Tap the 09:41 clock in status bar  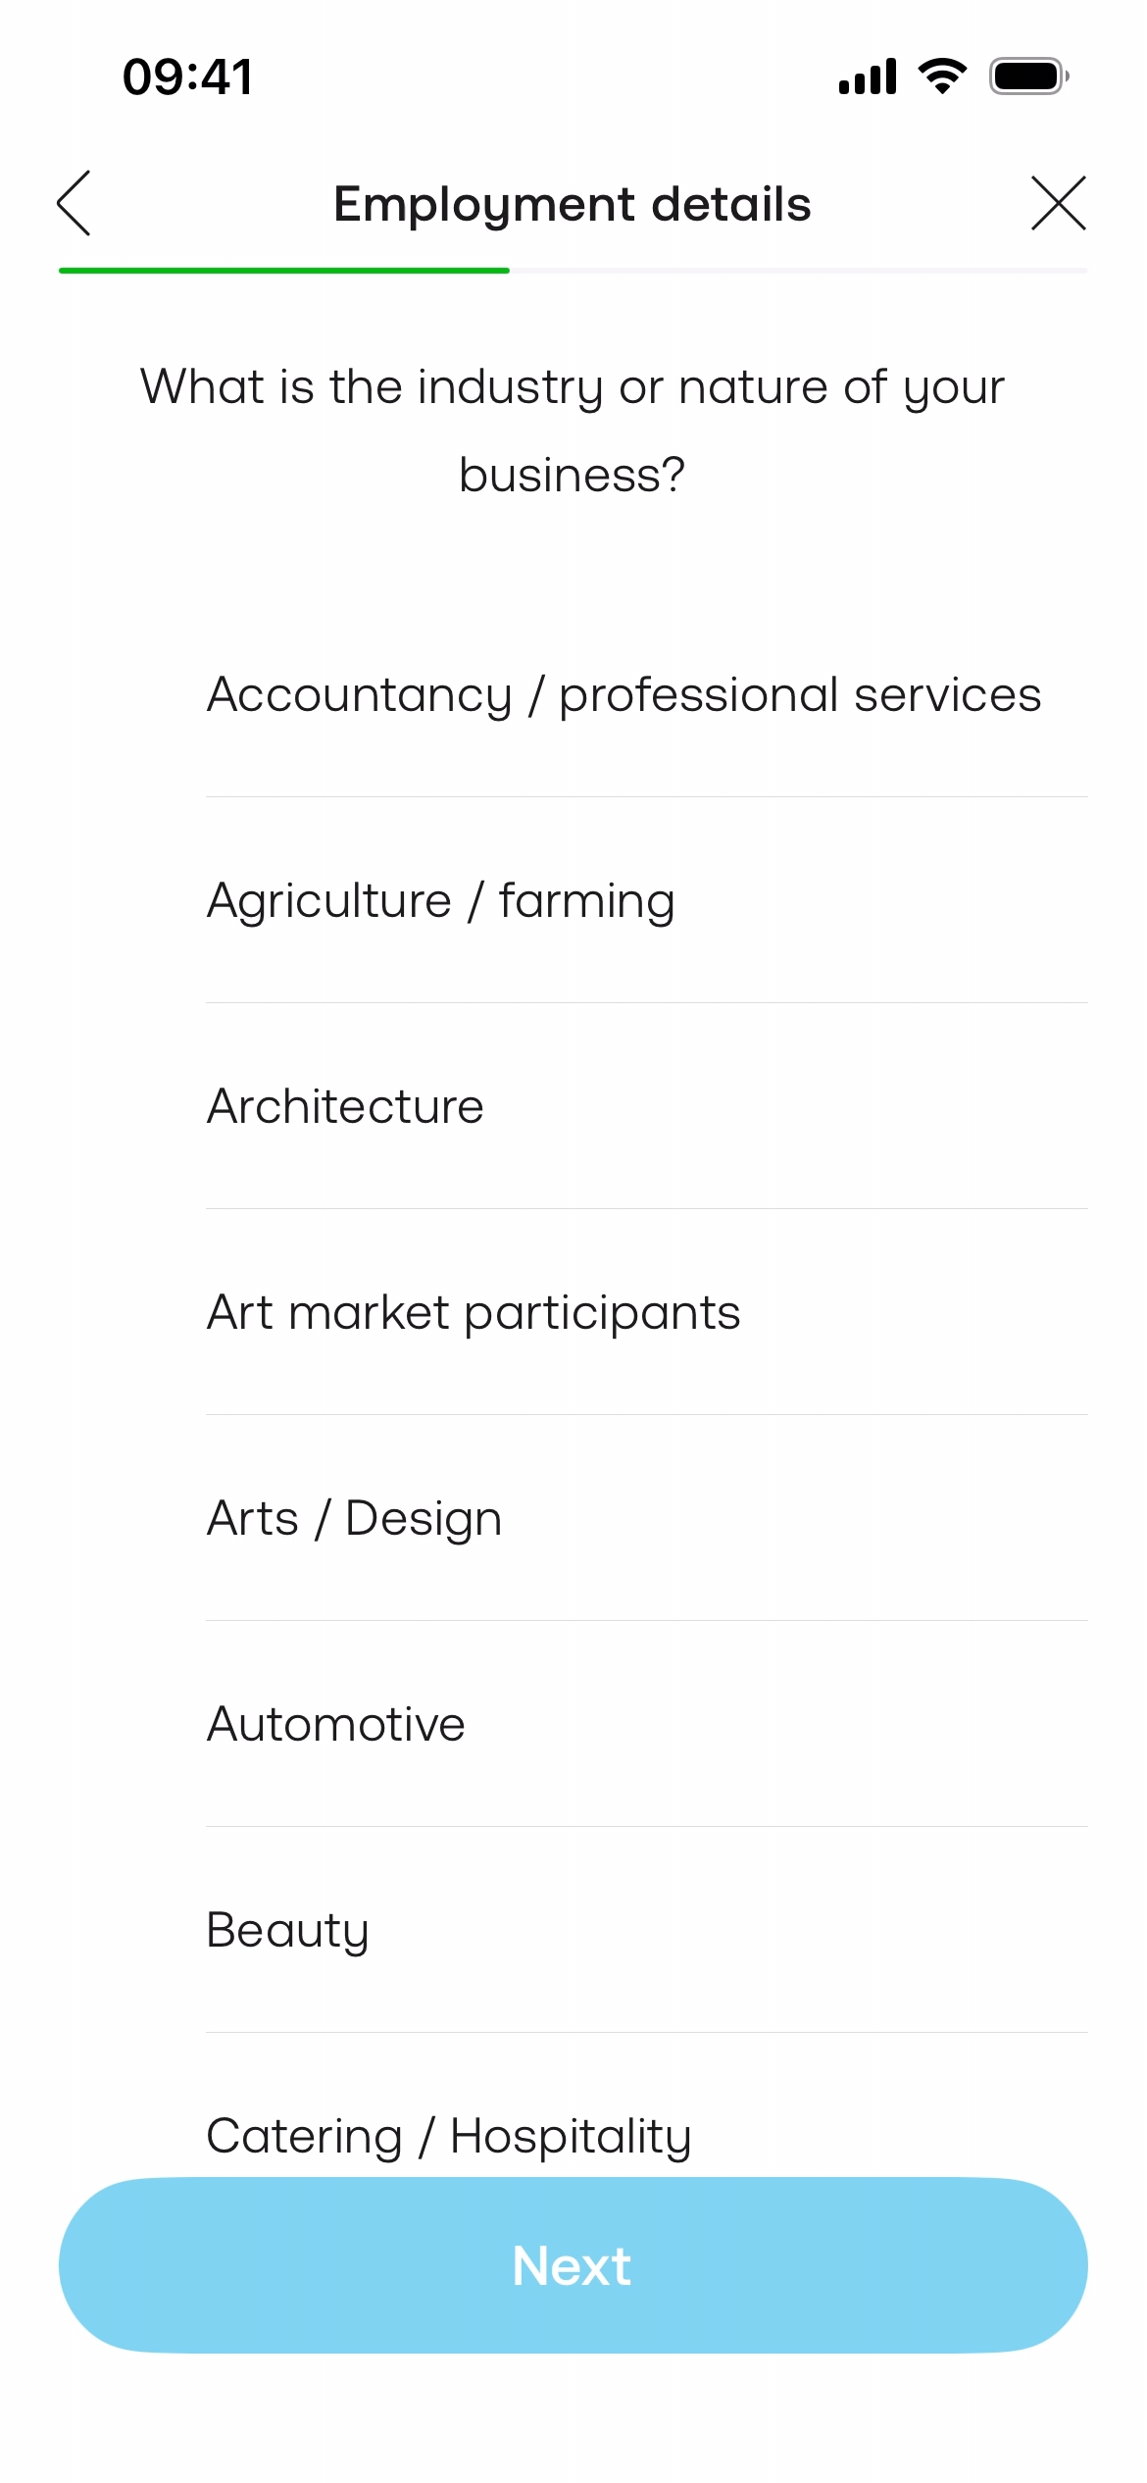tap(188, 76)
